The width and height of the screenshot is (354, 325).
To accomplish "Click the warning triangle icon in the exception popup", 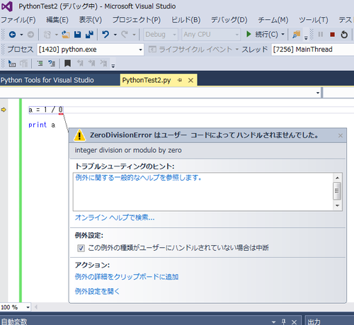I will coord(79,135).
